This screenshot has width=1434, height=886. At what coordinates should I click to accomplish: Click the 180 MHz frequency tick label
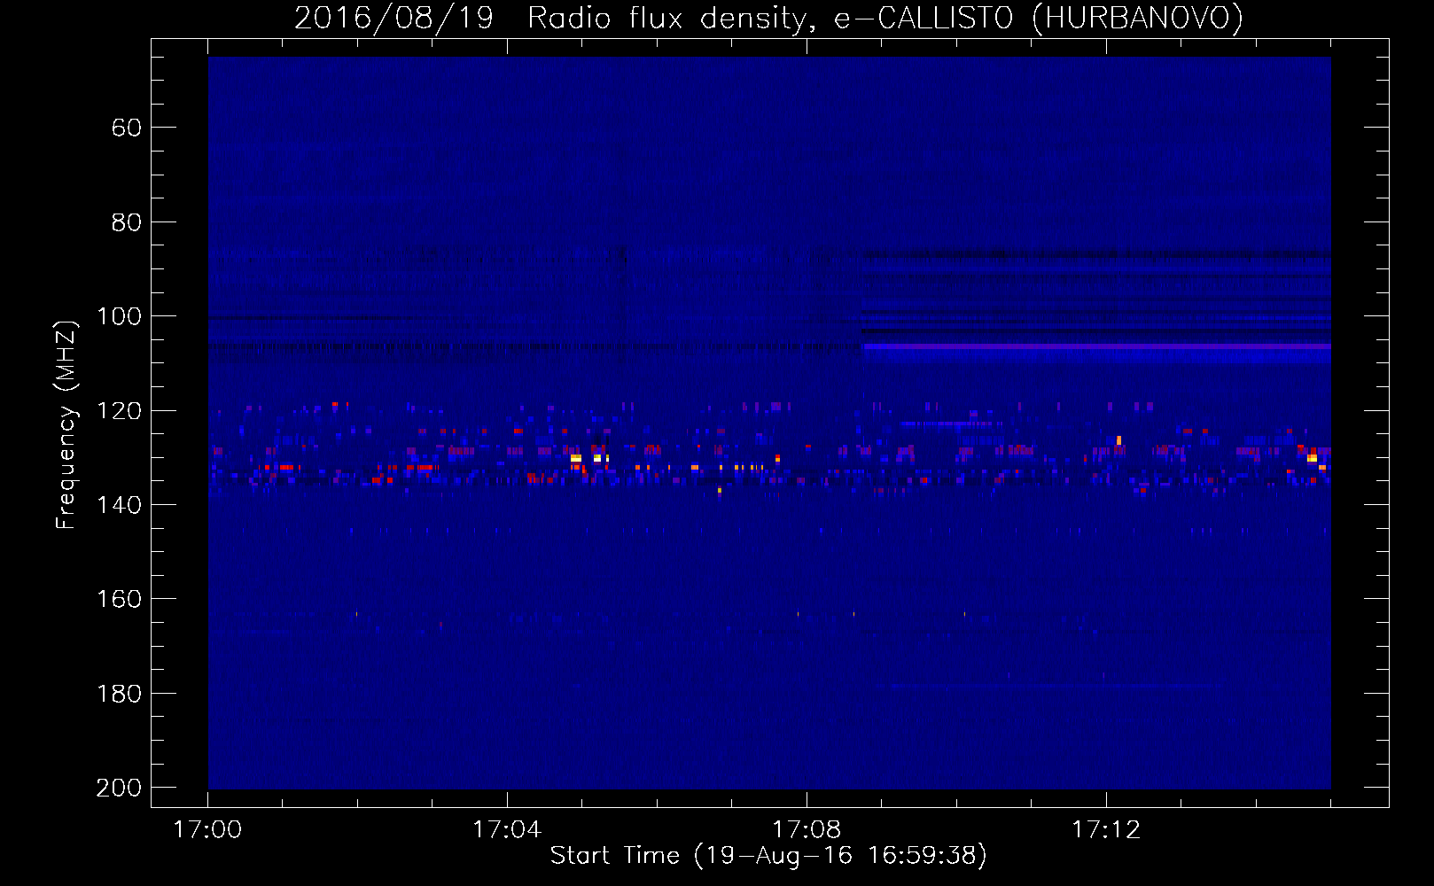[119, 694]
